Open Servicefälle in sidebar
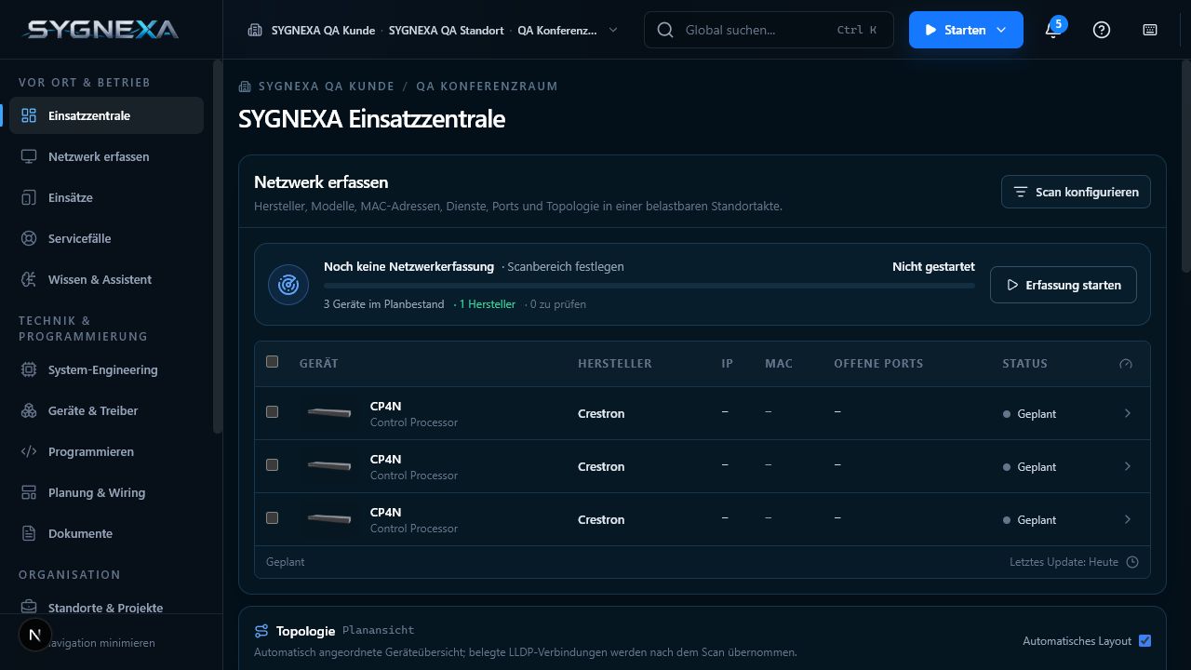This screenshot has height=670, width=1191. point(106,238)
